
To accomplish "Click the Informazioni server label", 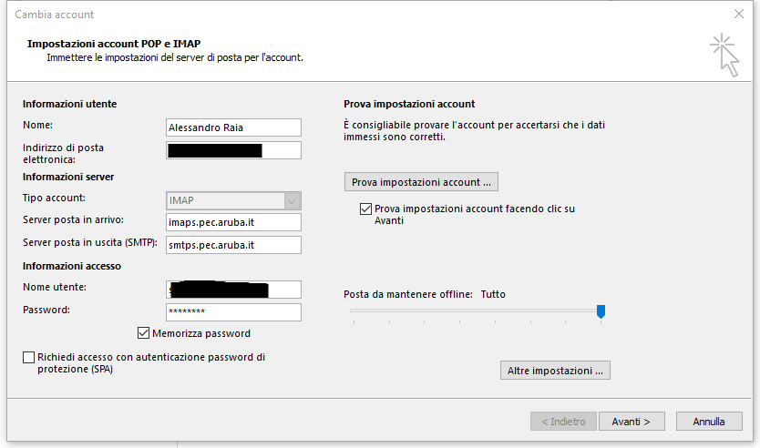I will pyautogui.click(x=68, y=177).
